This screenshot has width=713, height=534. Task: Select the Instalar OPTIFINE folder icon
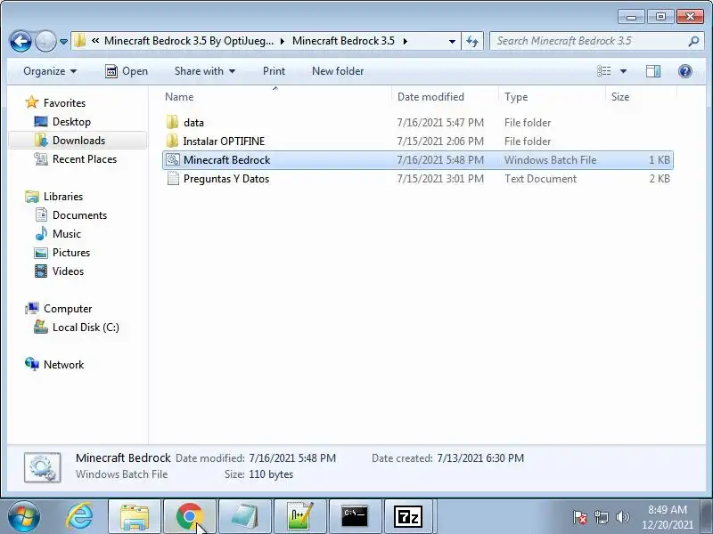click(x=172, y=141)
